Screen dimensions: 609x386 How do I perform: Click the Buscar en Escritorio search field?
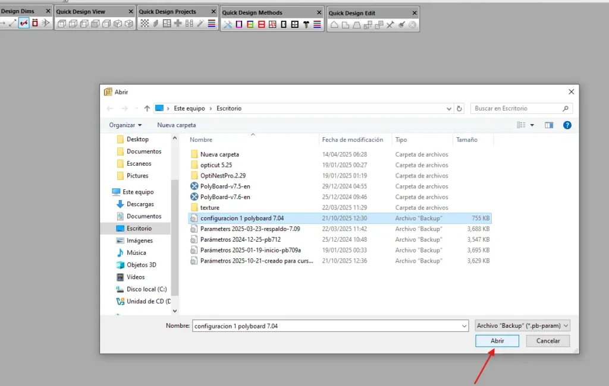[x=516, y=109]
